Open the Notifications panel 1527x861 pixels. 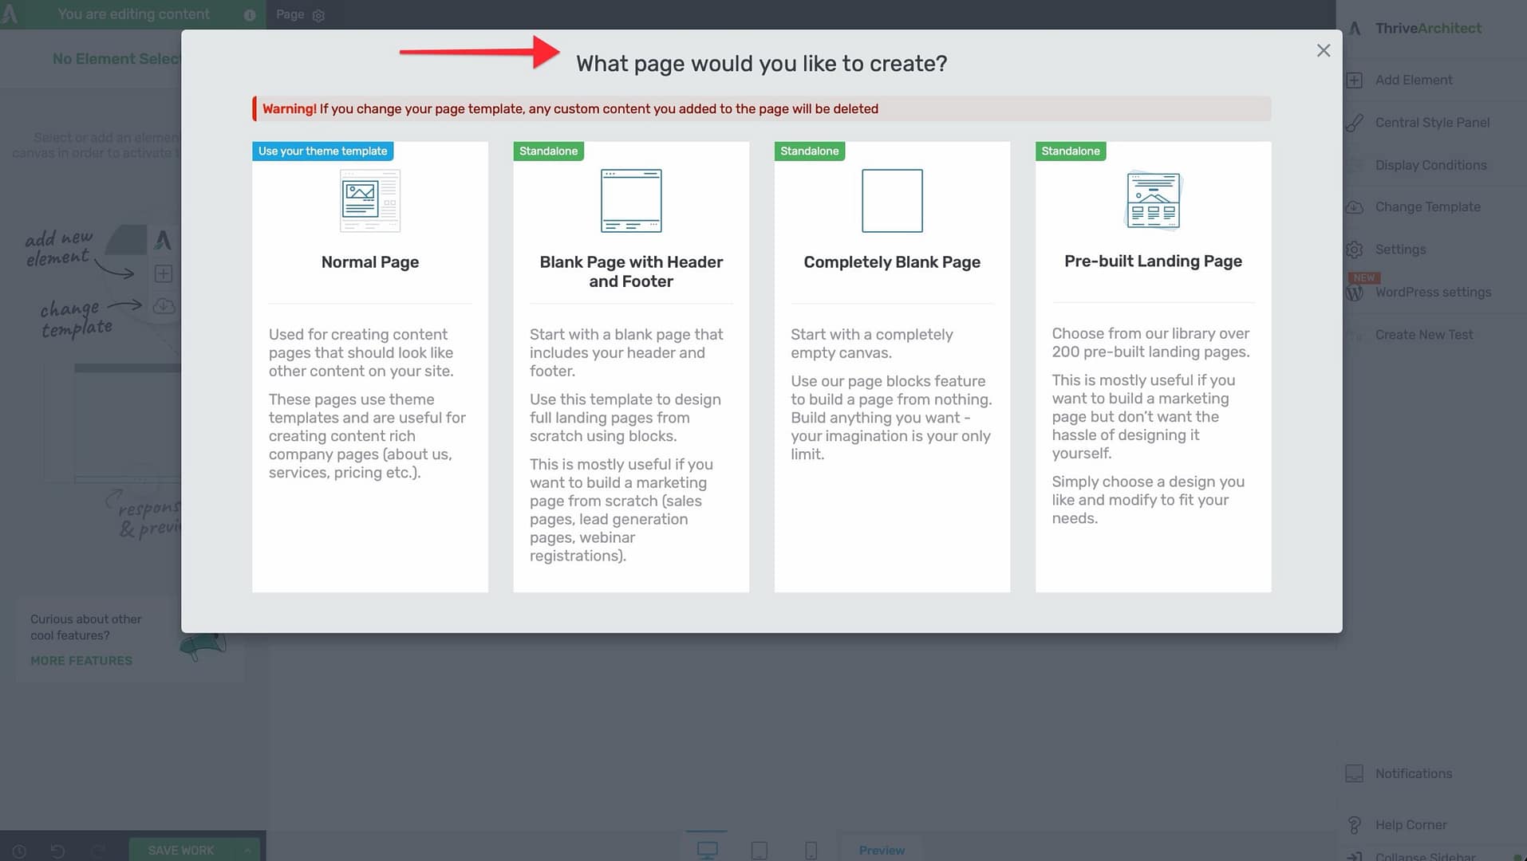(x=1413, y=773)
